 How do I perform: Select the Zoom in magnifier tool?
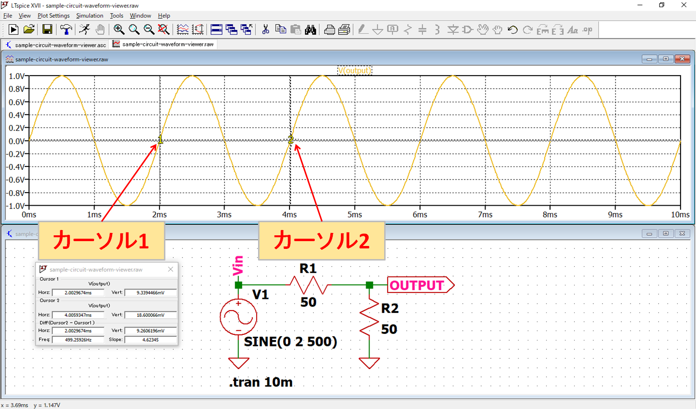(x=119, y=30)
